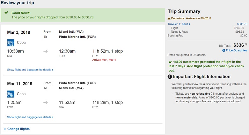Image resolution: width=249 pixels, height=135 pixels.
Task: Expand flight and baggage details for Mar 3
Action: (x=30, y=70)
